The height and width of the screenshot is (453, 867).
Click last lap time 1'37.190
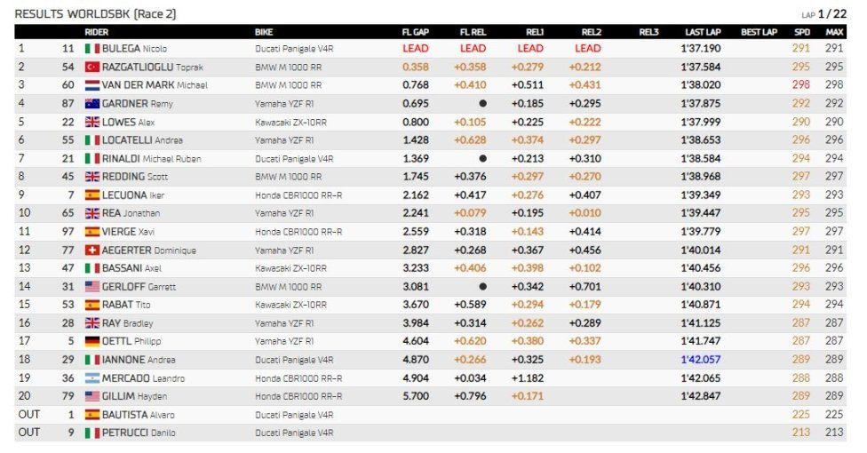click(x=701, y=49)
